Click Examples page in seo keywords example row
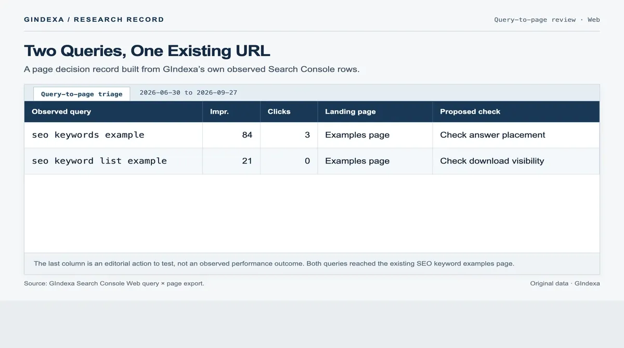Image resolution: width=624 pixels, height=348 pixels. pos(357,135)
